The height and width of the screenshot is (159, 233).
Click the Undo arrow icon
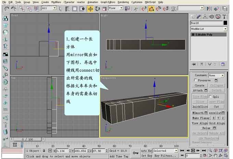coord(7,9)
